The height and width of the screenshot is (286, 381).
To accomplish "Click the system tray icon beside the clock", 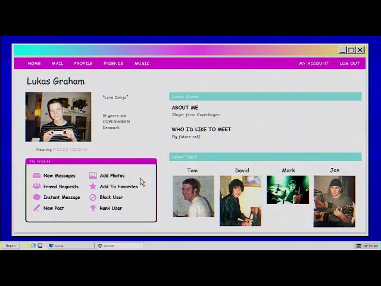I will [358, 246].
